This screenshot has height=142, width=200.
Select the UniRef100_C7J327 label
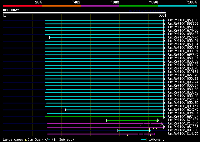coord(183,120)
